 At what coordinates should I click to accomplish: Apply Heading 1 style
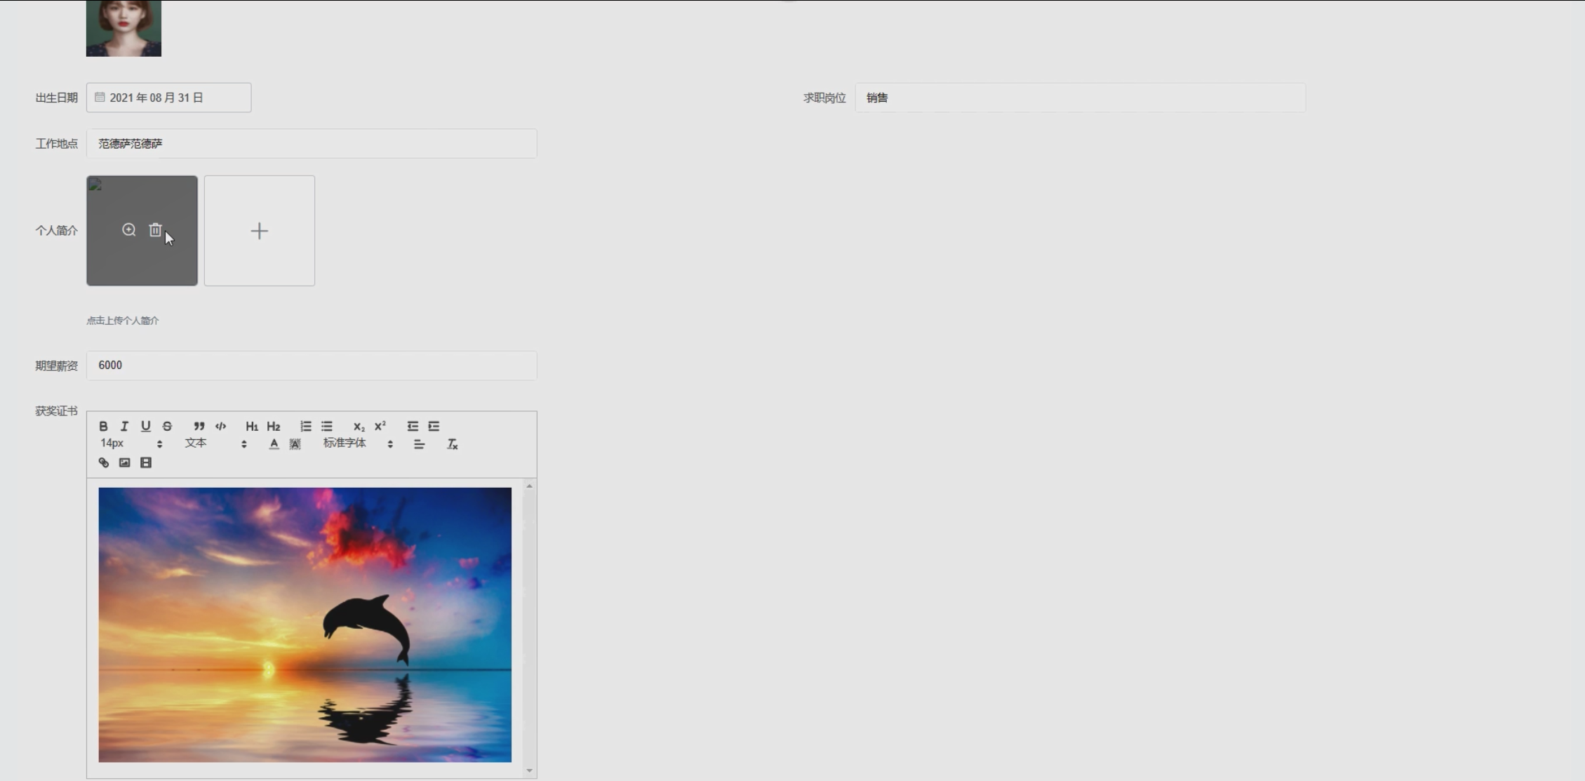[251, 426]
